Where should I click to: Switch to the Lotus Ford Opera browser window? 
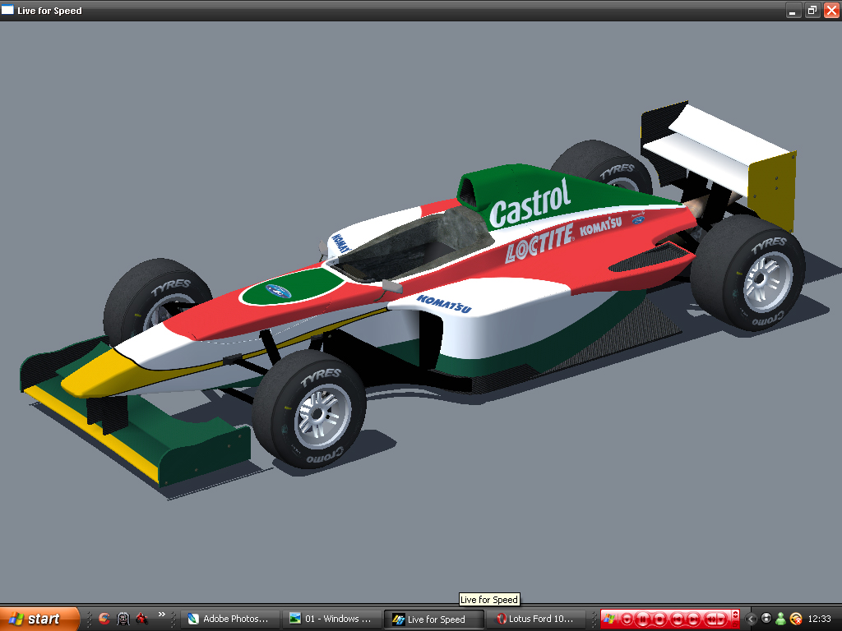(536, 619)
